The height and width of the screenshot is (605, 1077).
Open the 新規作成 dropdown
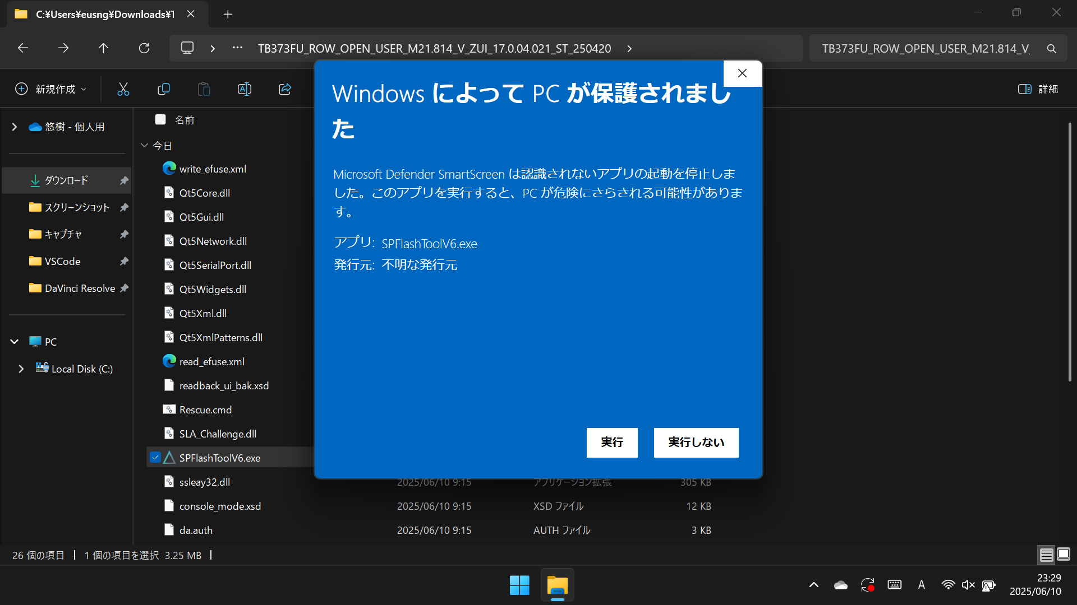(x=51, y=89)
